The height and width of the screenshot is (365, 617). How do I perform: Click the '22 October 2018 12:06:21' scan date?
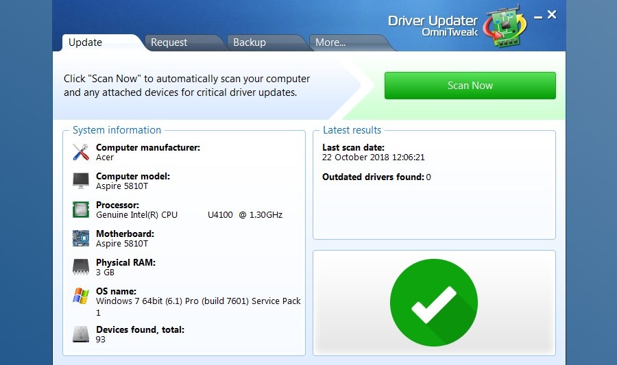click(x=374, y=158)
